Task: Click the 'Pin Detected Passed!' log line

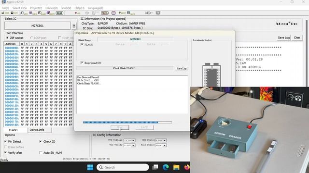Action: [88, 77]
